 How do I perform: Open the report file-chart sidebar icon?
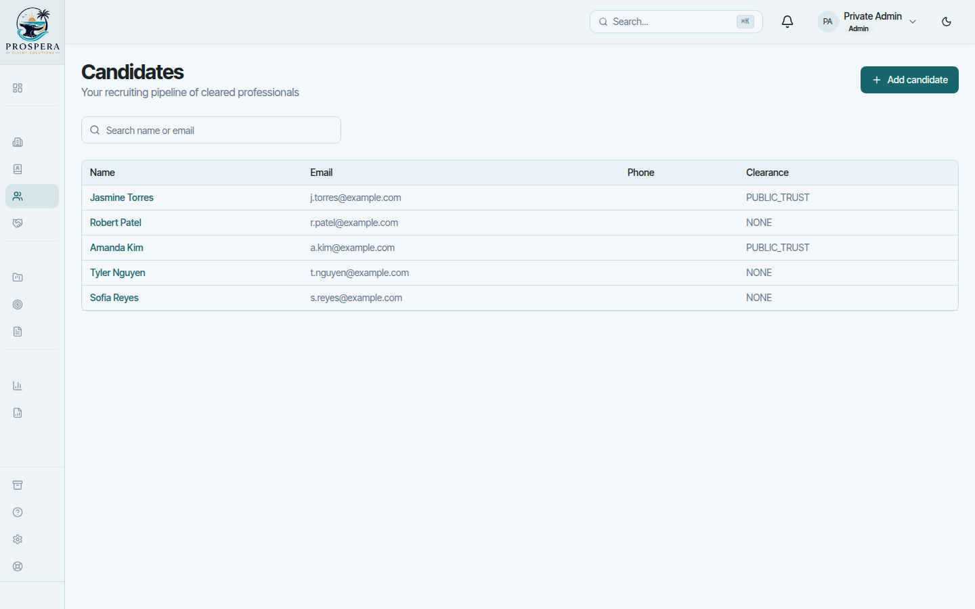pyautogui.click(x=18, y=413)
